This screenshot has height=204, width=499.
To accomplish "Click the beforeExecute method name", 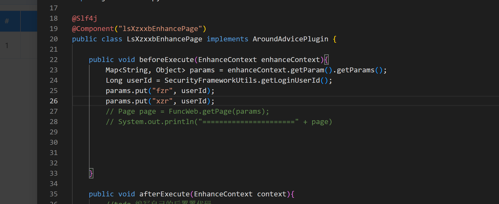I will point(166,60).
